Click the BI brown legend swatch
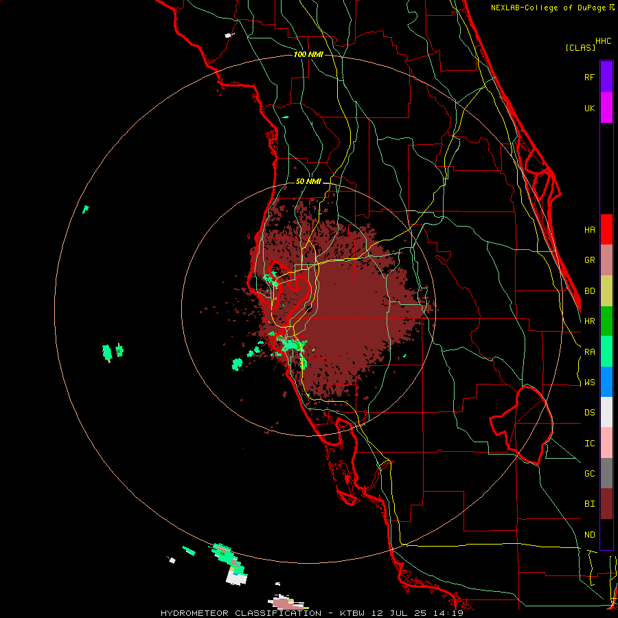 coord(606,504)
